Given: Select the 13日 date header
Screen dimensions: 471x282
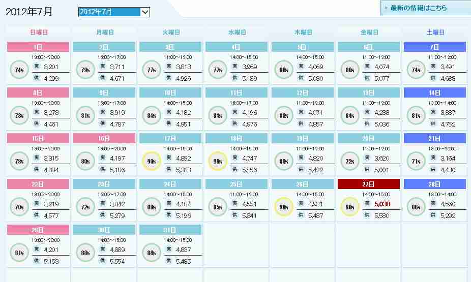Looking at the screenshot, I should tap(369, 92).
